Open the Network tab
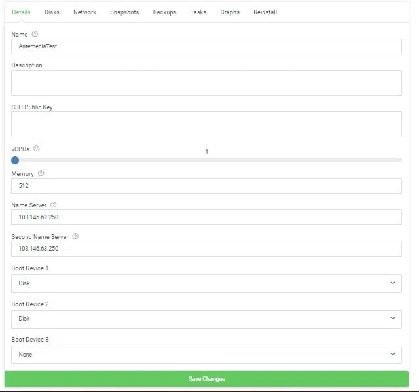Screen dimensions: 419x392 coord(84,12)
